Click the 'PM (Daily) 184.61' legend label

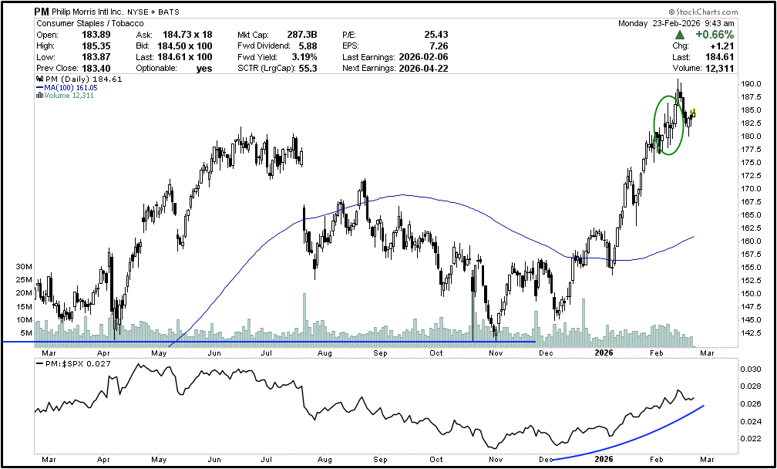point(83,79)
